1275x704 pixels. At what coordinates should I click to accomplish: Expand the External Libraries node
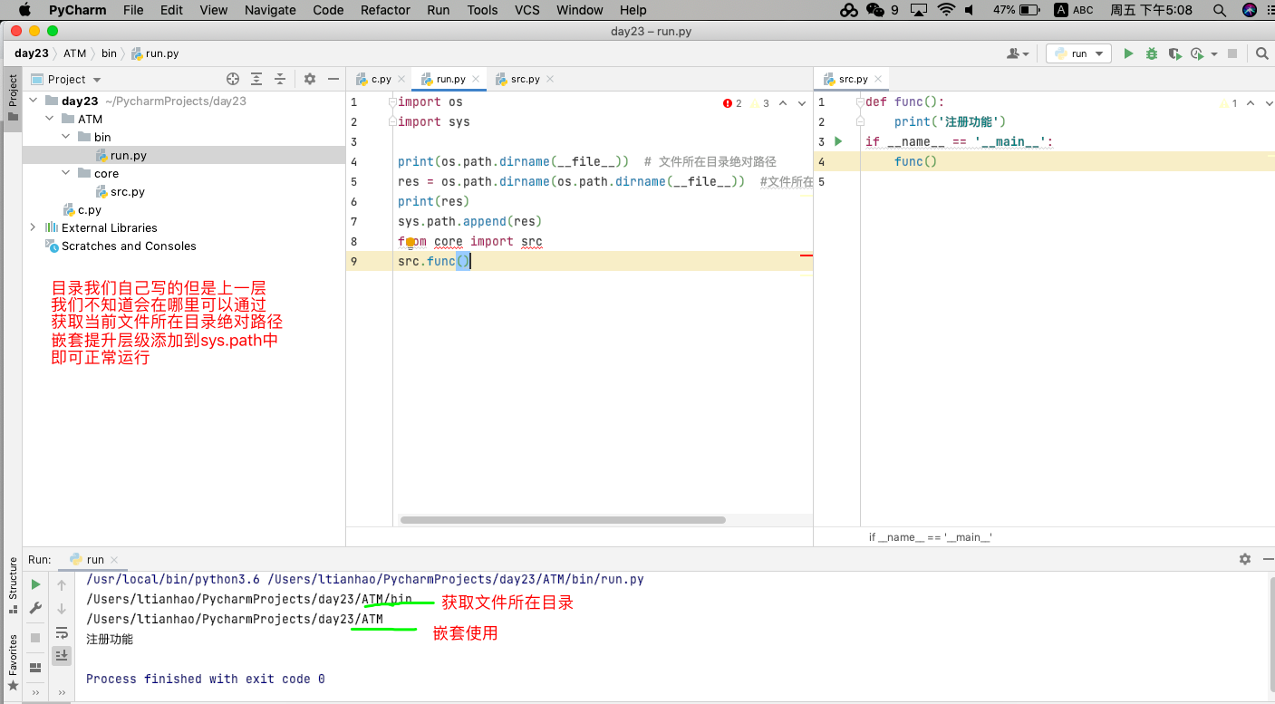[x=34, y=227]
